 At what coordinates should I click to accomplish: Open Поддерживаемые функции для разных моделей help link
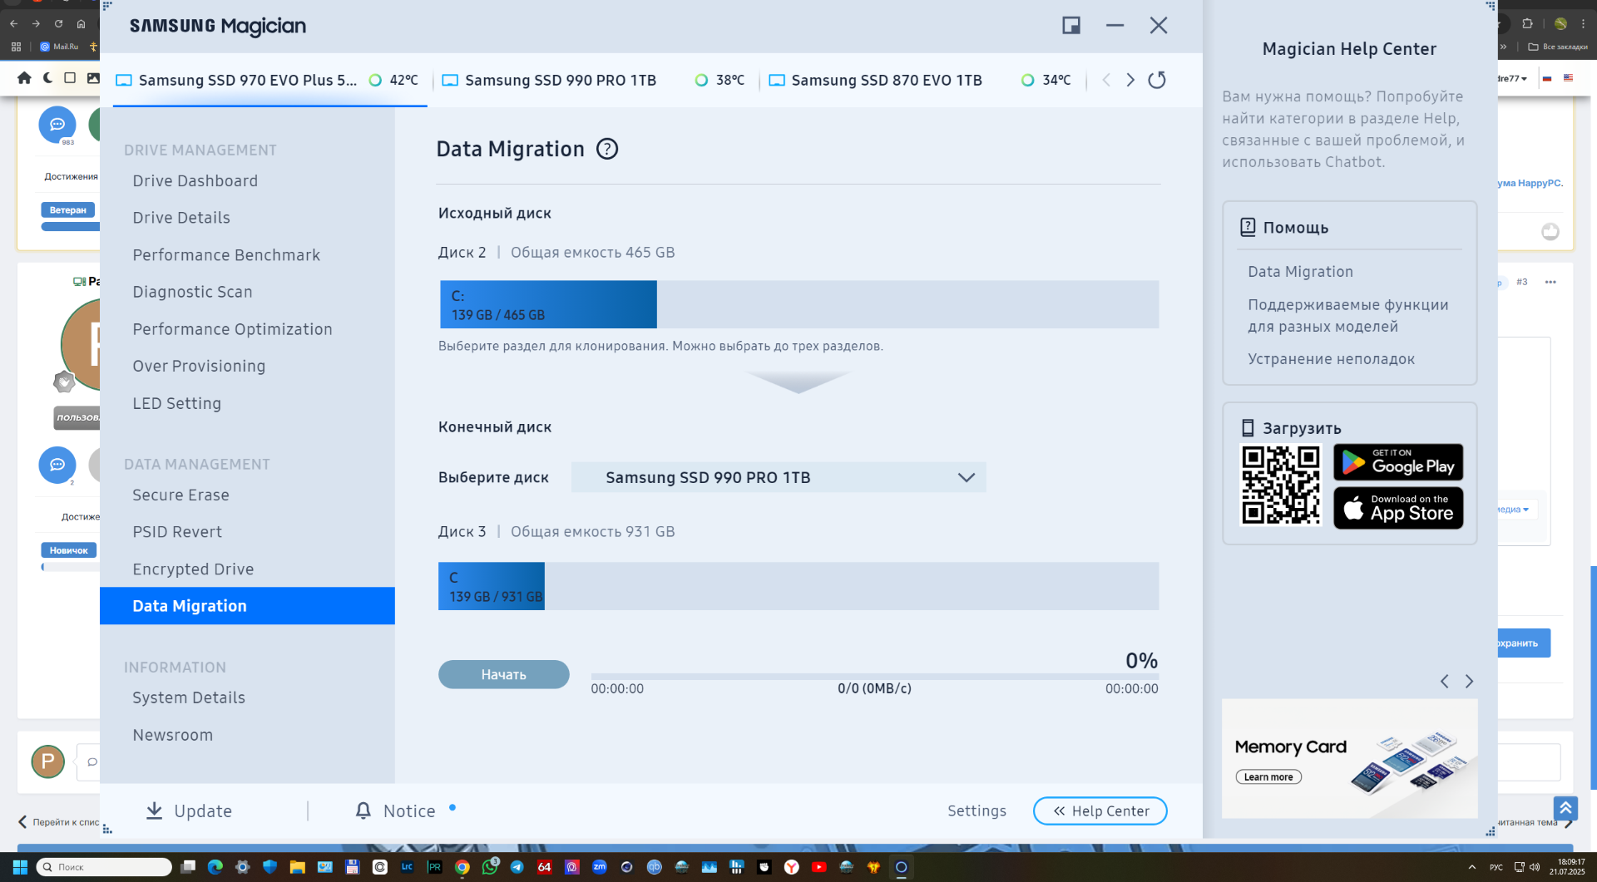tap(1347, 316)
